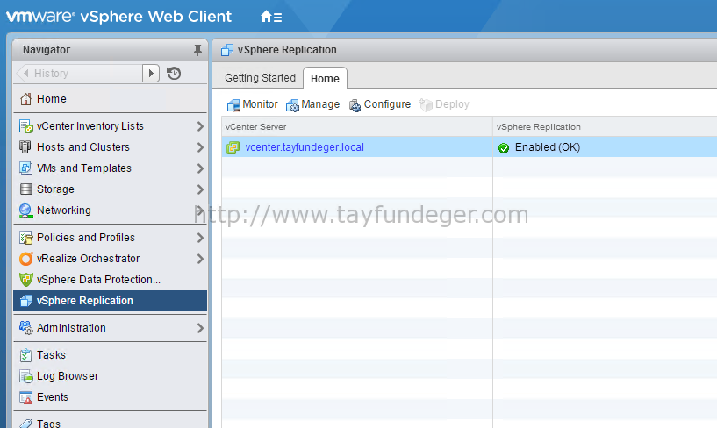717x428 pixels.
Task: Click the Policies and Profiles icon
Action: (x=26, y=238)
